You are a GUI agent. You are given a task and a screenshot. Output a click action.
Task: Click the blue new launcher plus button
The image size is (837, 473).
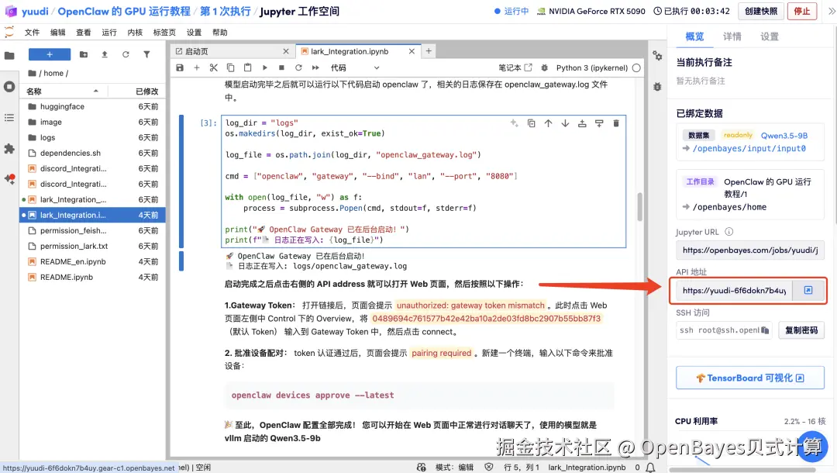[x=49, y=54]
